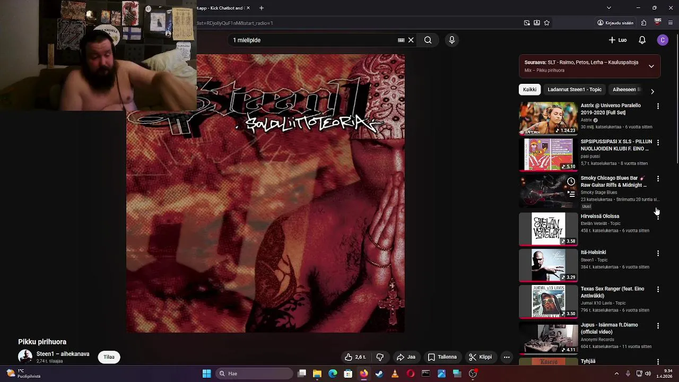Dislike the video with the thumbs down
The width and height of the screenshot is (679, 382).
(x=380, y=357)
